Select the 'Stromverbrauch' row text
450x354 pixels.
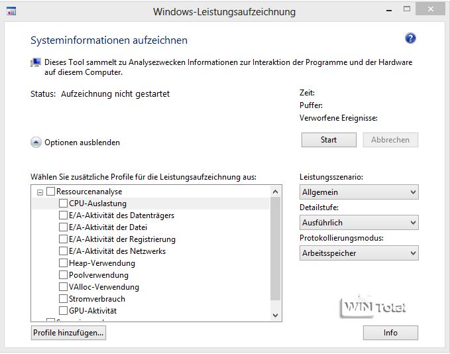[x=97, y=299]
